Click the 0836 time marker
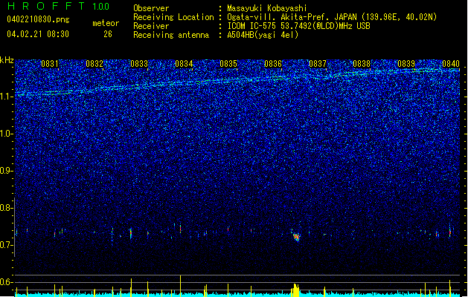The width and height of the screenshot is (468, 297). (x=273, y=64)
